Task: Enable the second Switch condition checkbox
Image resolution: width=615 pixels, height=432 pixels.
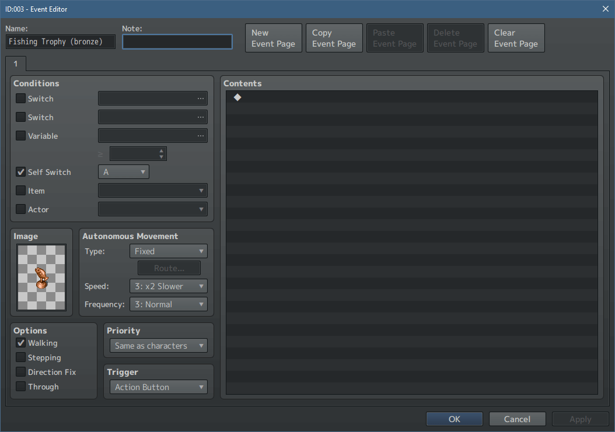Action: pos(20,117)
